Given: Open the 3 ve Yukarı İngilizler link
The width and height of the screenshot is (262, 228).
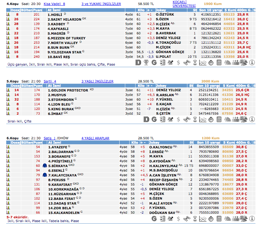Looking at the screenshot, I should (x=101, y=4).
